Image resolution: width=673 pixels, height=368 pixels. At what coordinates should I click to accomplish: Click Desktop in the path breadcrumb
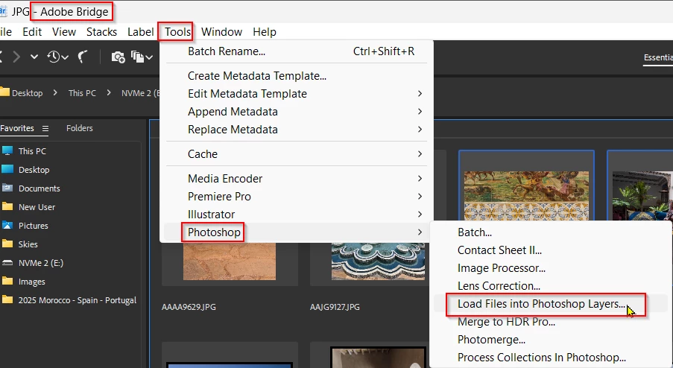coord(27,93)
